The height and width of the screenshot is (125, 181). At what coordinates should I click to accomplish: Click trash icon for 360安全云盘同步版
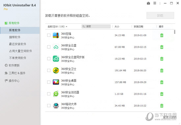coord(162,59)
